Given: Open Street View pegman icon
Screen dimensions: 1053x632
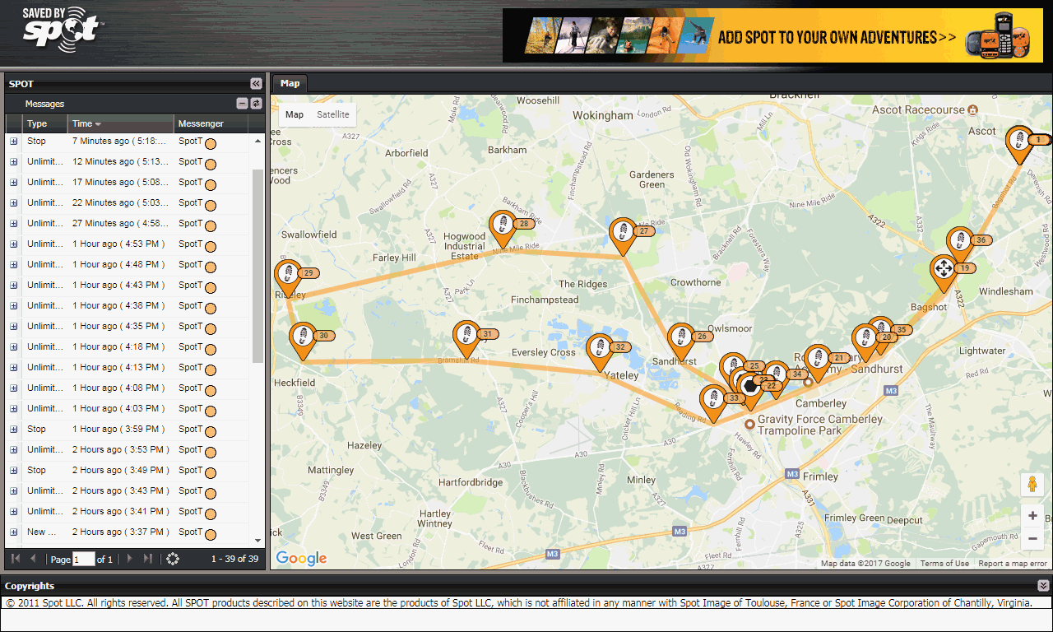Looking at the screenshot, I should (1032, 485).
